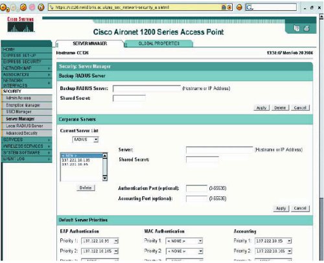Image resolution: width=324 pixels, height=263 pixels.
Task: Delete the Backup RADIUS Server entry
Action: coord(280,108)
